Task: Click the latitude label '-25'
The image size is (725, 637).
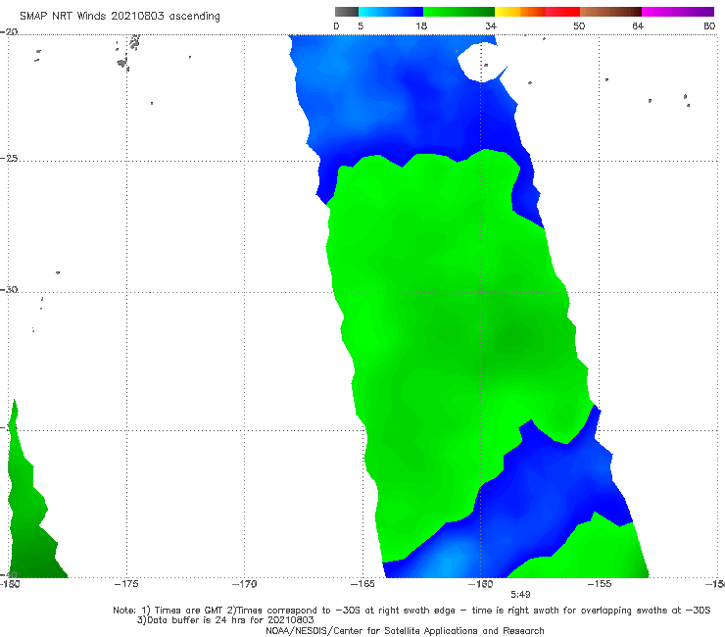Action: tap(9, 158)
